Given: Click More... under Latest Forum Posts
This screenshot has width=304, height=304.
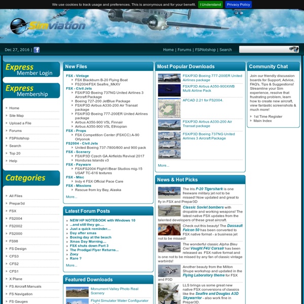Looking at the screenshot, I should point(71,265).
